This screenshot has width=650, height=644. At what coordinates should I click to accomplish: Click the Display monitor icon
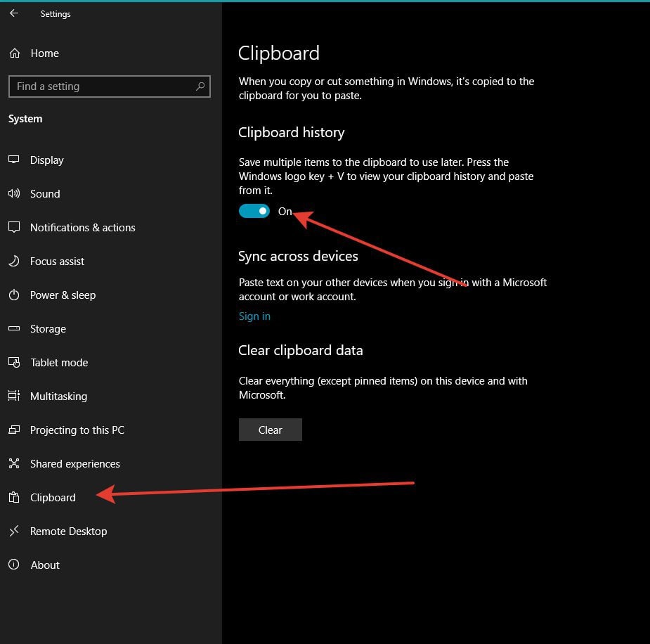click(x=13, y=160)
